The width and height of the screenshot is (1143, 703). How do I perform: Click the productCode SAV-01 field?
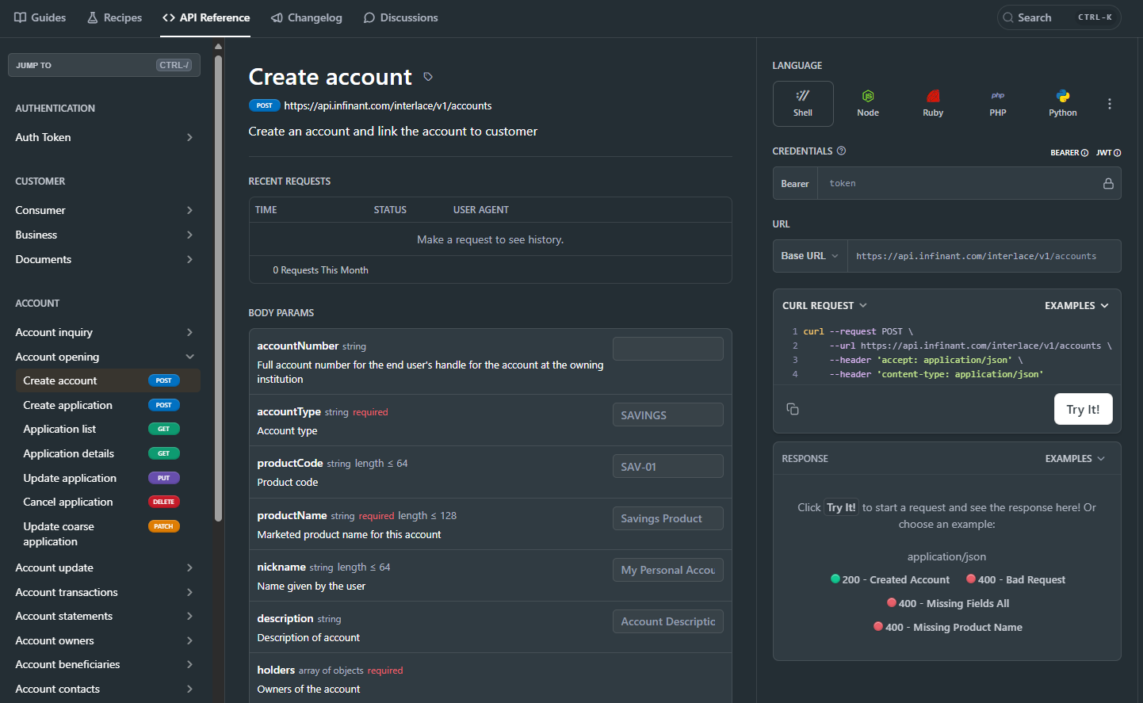click(668, 466)
